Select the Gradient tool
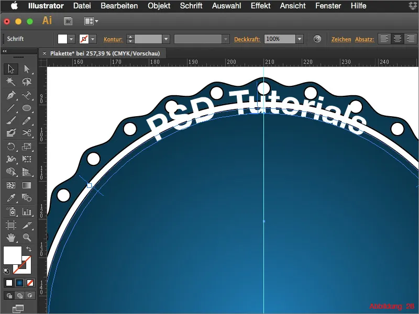 point(27,185)
